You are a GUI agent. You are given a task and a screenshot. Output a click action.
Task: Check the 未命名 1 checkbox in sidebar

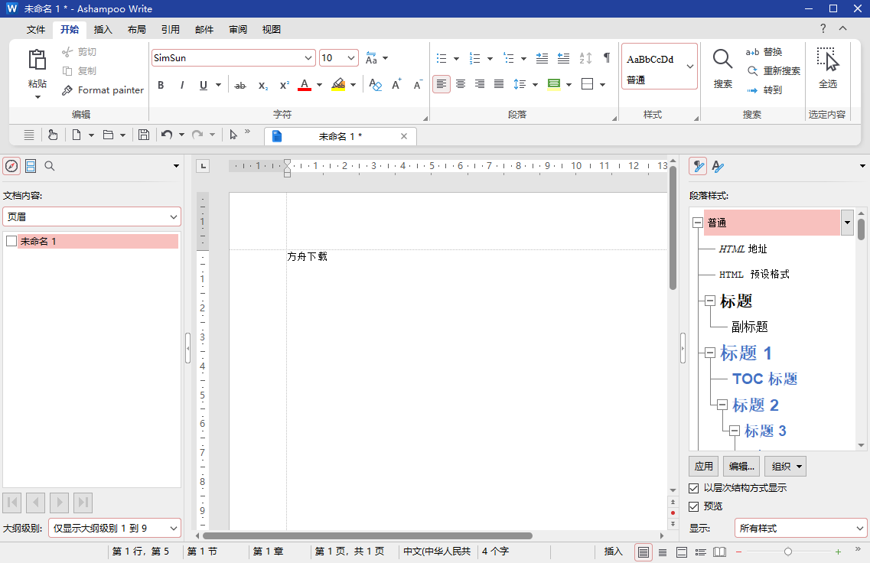coord(11,241)
